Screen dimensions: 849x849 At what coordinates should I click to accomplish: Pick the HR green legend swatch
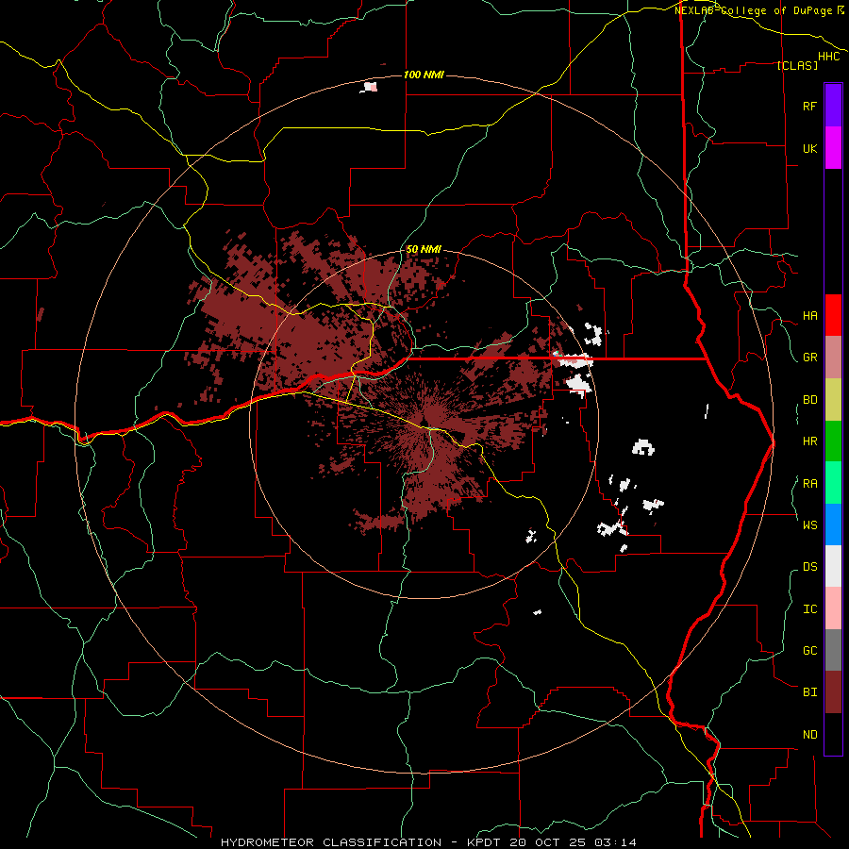click(x=833, y=441)
